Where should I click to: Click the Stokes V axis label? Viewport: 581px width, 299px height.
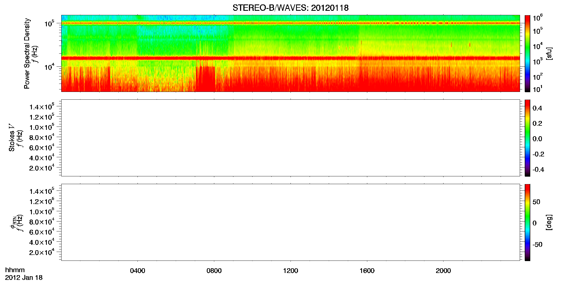(x=12, y=138)
